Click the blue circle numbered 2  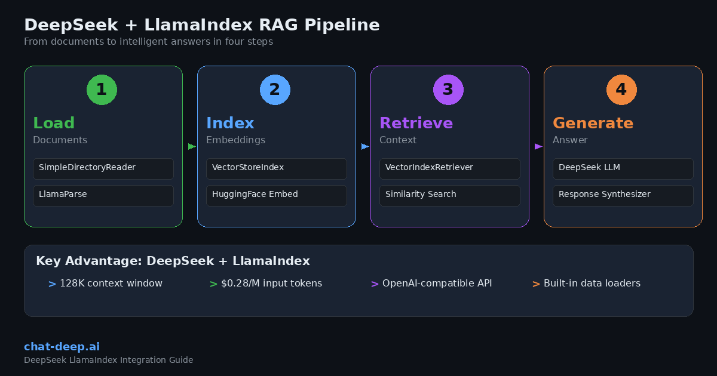275,90
